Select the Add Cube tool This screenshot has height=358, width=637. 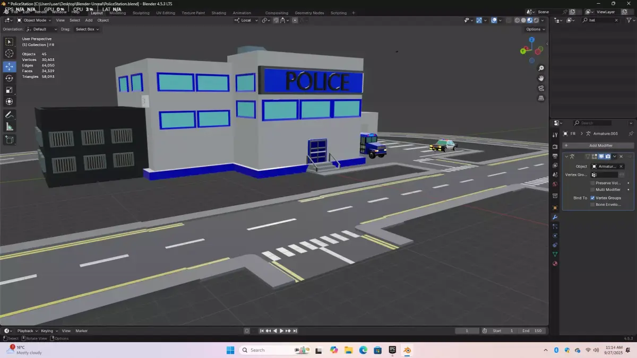(9, 139)
